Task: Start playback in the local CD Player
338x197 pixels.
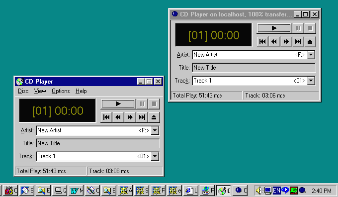Action: [118, 104]
